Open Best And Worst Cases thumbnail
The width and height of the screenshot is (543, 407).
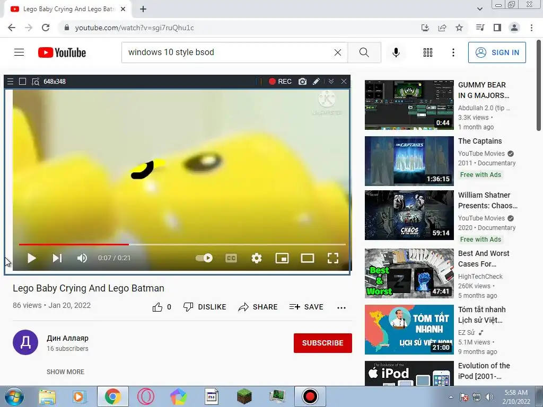point(409,273)
